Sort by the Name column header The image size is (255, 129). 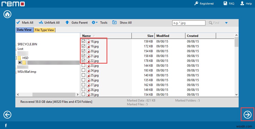click(106, 36)
